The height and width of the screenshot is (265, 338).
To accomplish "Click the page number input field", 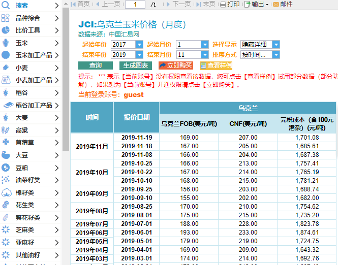I will tap(135, 4).
